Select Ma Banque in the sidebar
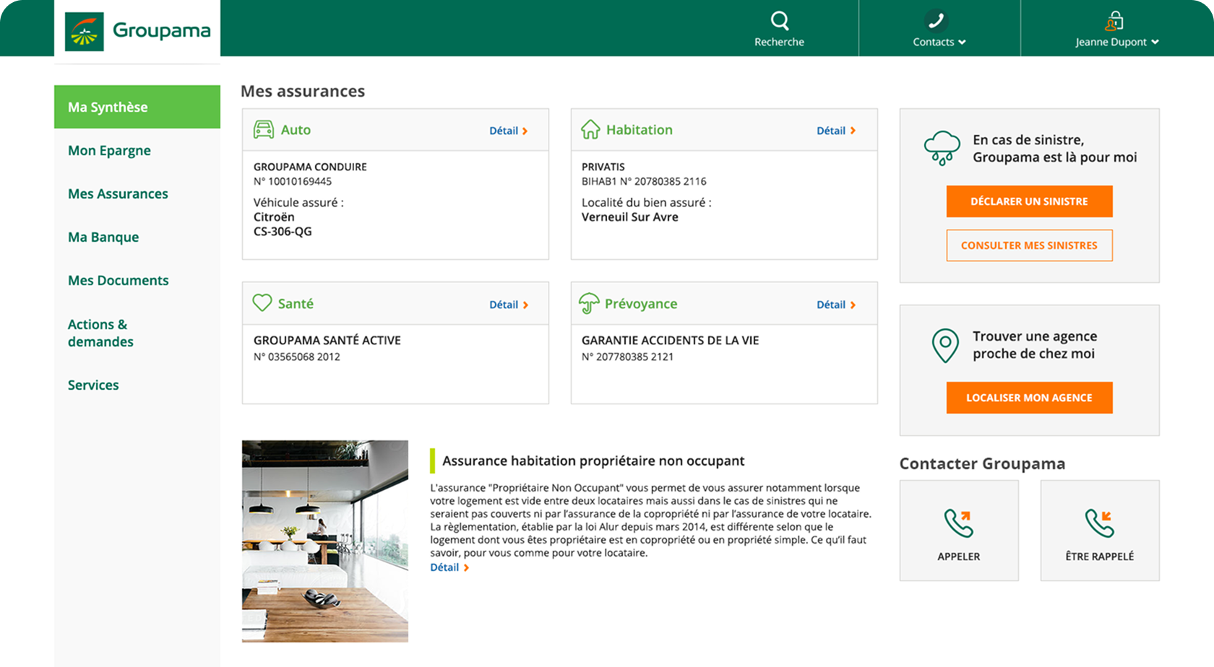This screenshot has width=1214, height=667. [103, 237]
